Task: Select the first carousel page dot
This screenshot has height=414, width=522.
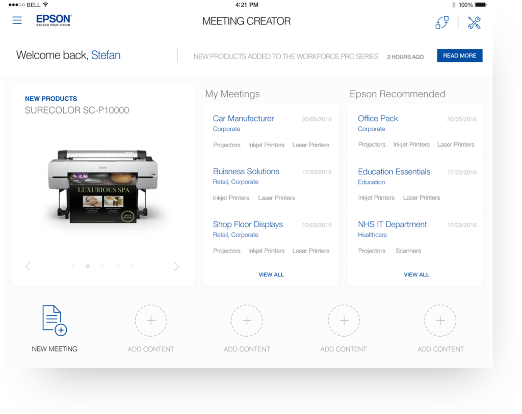Action: pyautogui.click(x=73, y=266)
